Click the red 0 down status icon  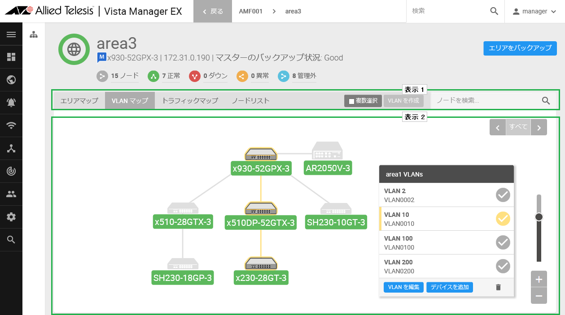pos(195,76)
